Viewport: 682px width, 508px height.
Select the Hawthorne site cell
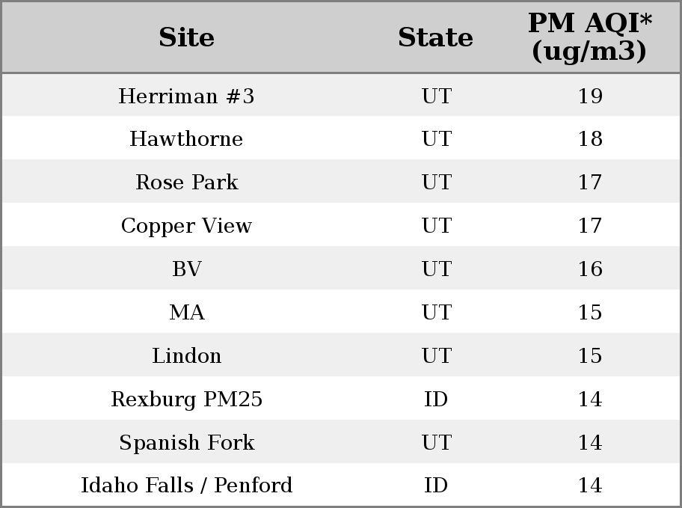click(186, 138)
